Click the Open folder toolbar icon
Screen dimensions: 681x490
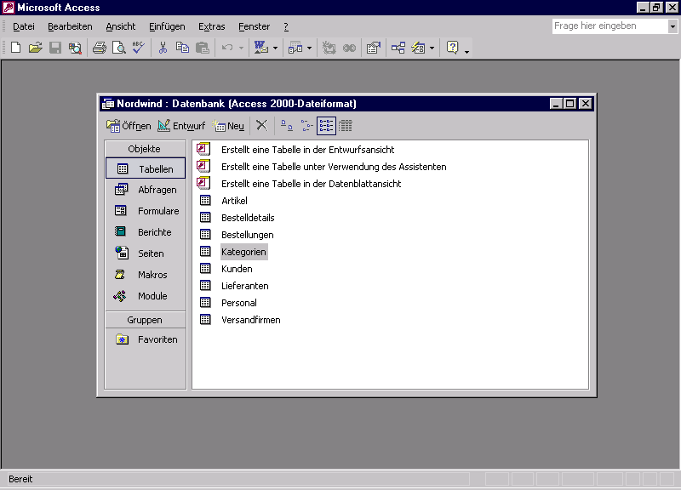pos(36,48)
